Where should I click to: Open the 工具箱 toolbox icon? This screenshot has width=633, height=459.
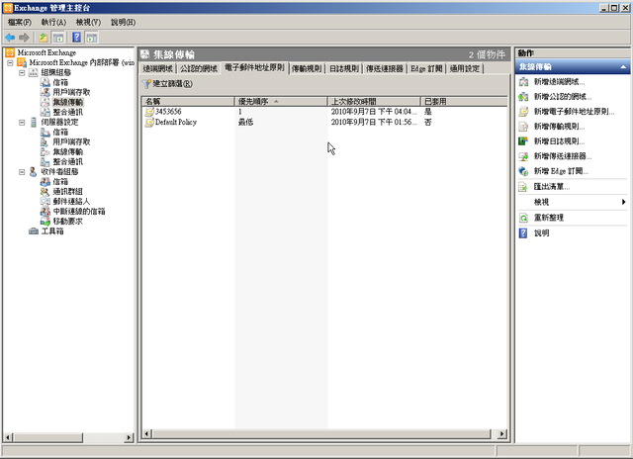34,230
